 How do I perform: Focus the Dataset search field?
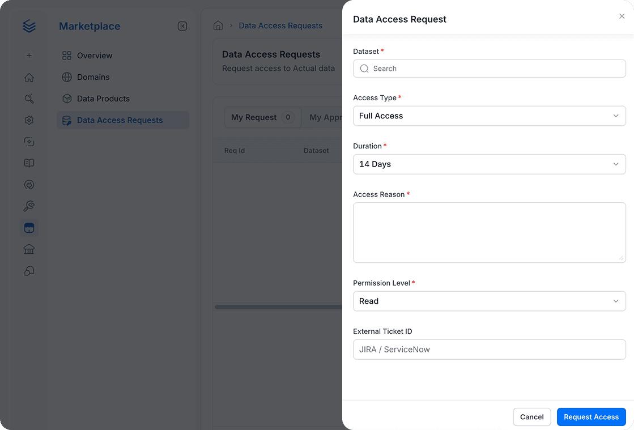(x=490, y=69)
